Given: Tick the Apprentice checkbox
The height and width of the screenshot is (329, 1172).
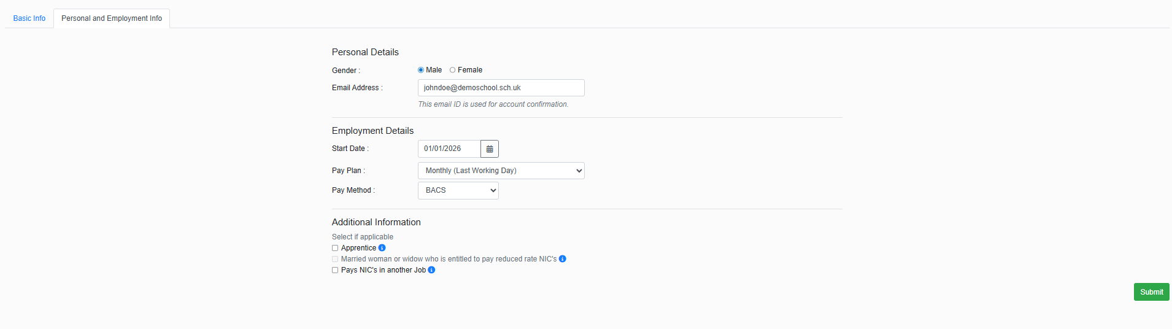Looking at the screenshot, I should pyautogui.click(x=335, y=248).
